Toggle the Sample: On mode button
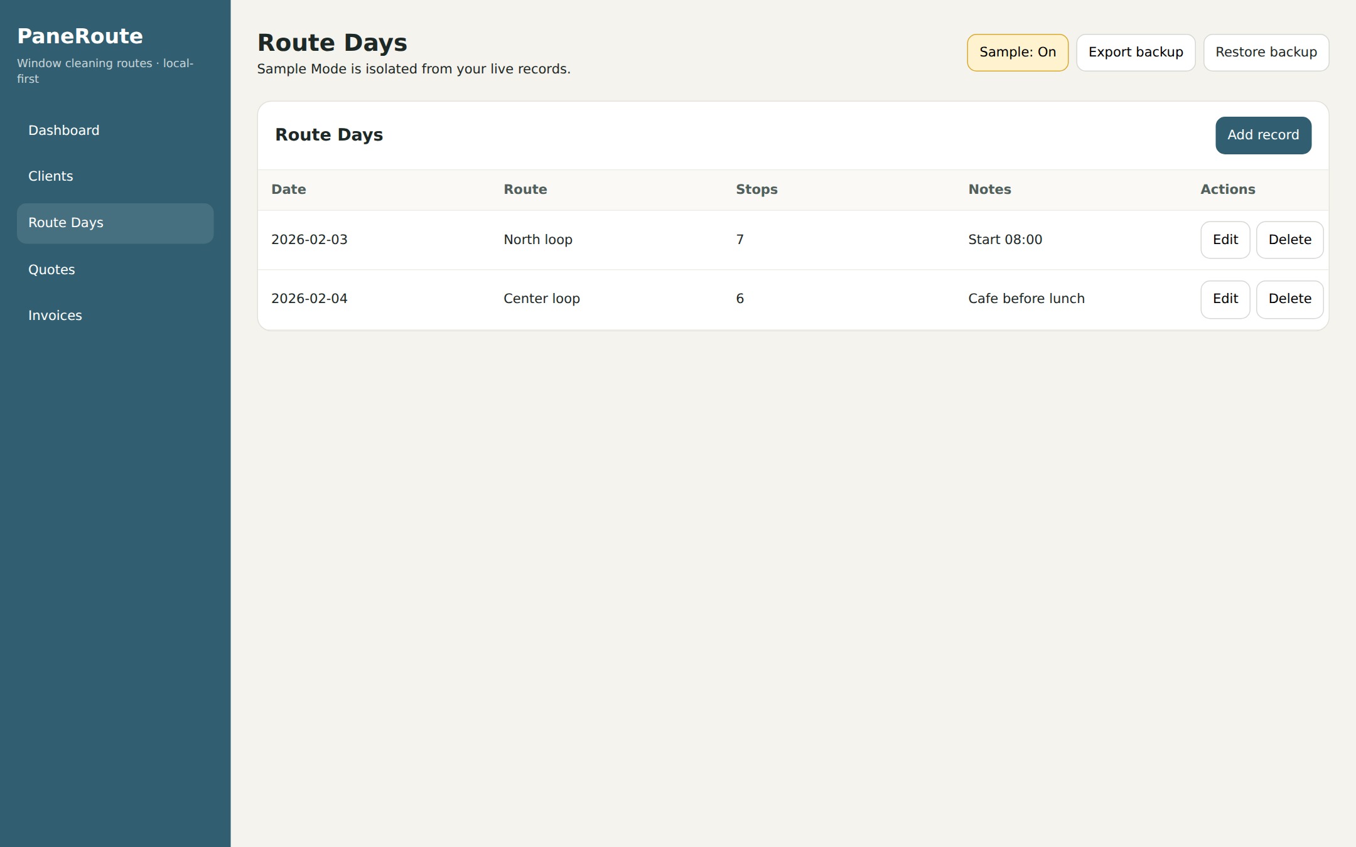This screenshot has width=1356, height=847. point(1017,53)
